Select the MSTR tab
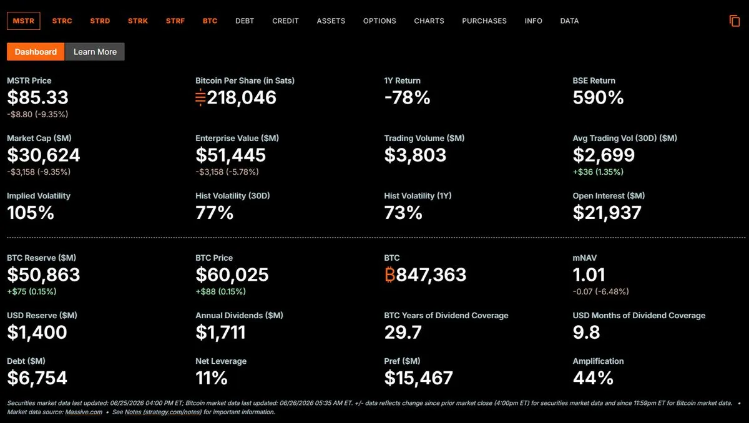 click(24, 21)
